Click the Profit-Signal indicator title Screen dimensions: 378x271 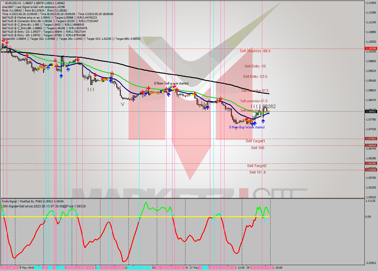click(10, 201)
